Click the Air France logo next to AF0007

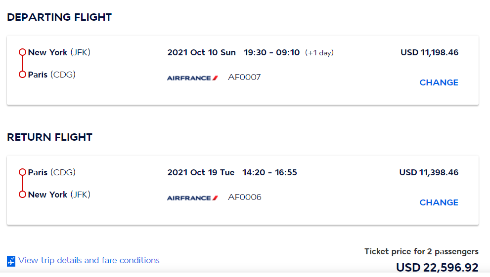click(192, 78)
